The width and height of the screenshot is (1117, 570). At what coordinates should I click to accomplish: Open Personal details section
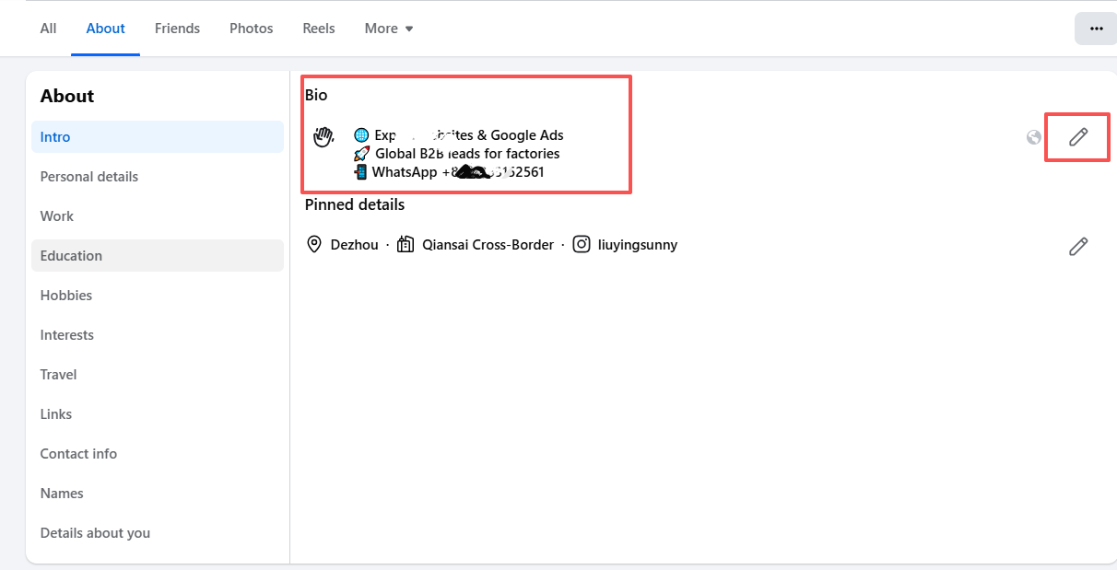click(158, 176)
